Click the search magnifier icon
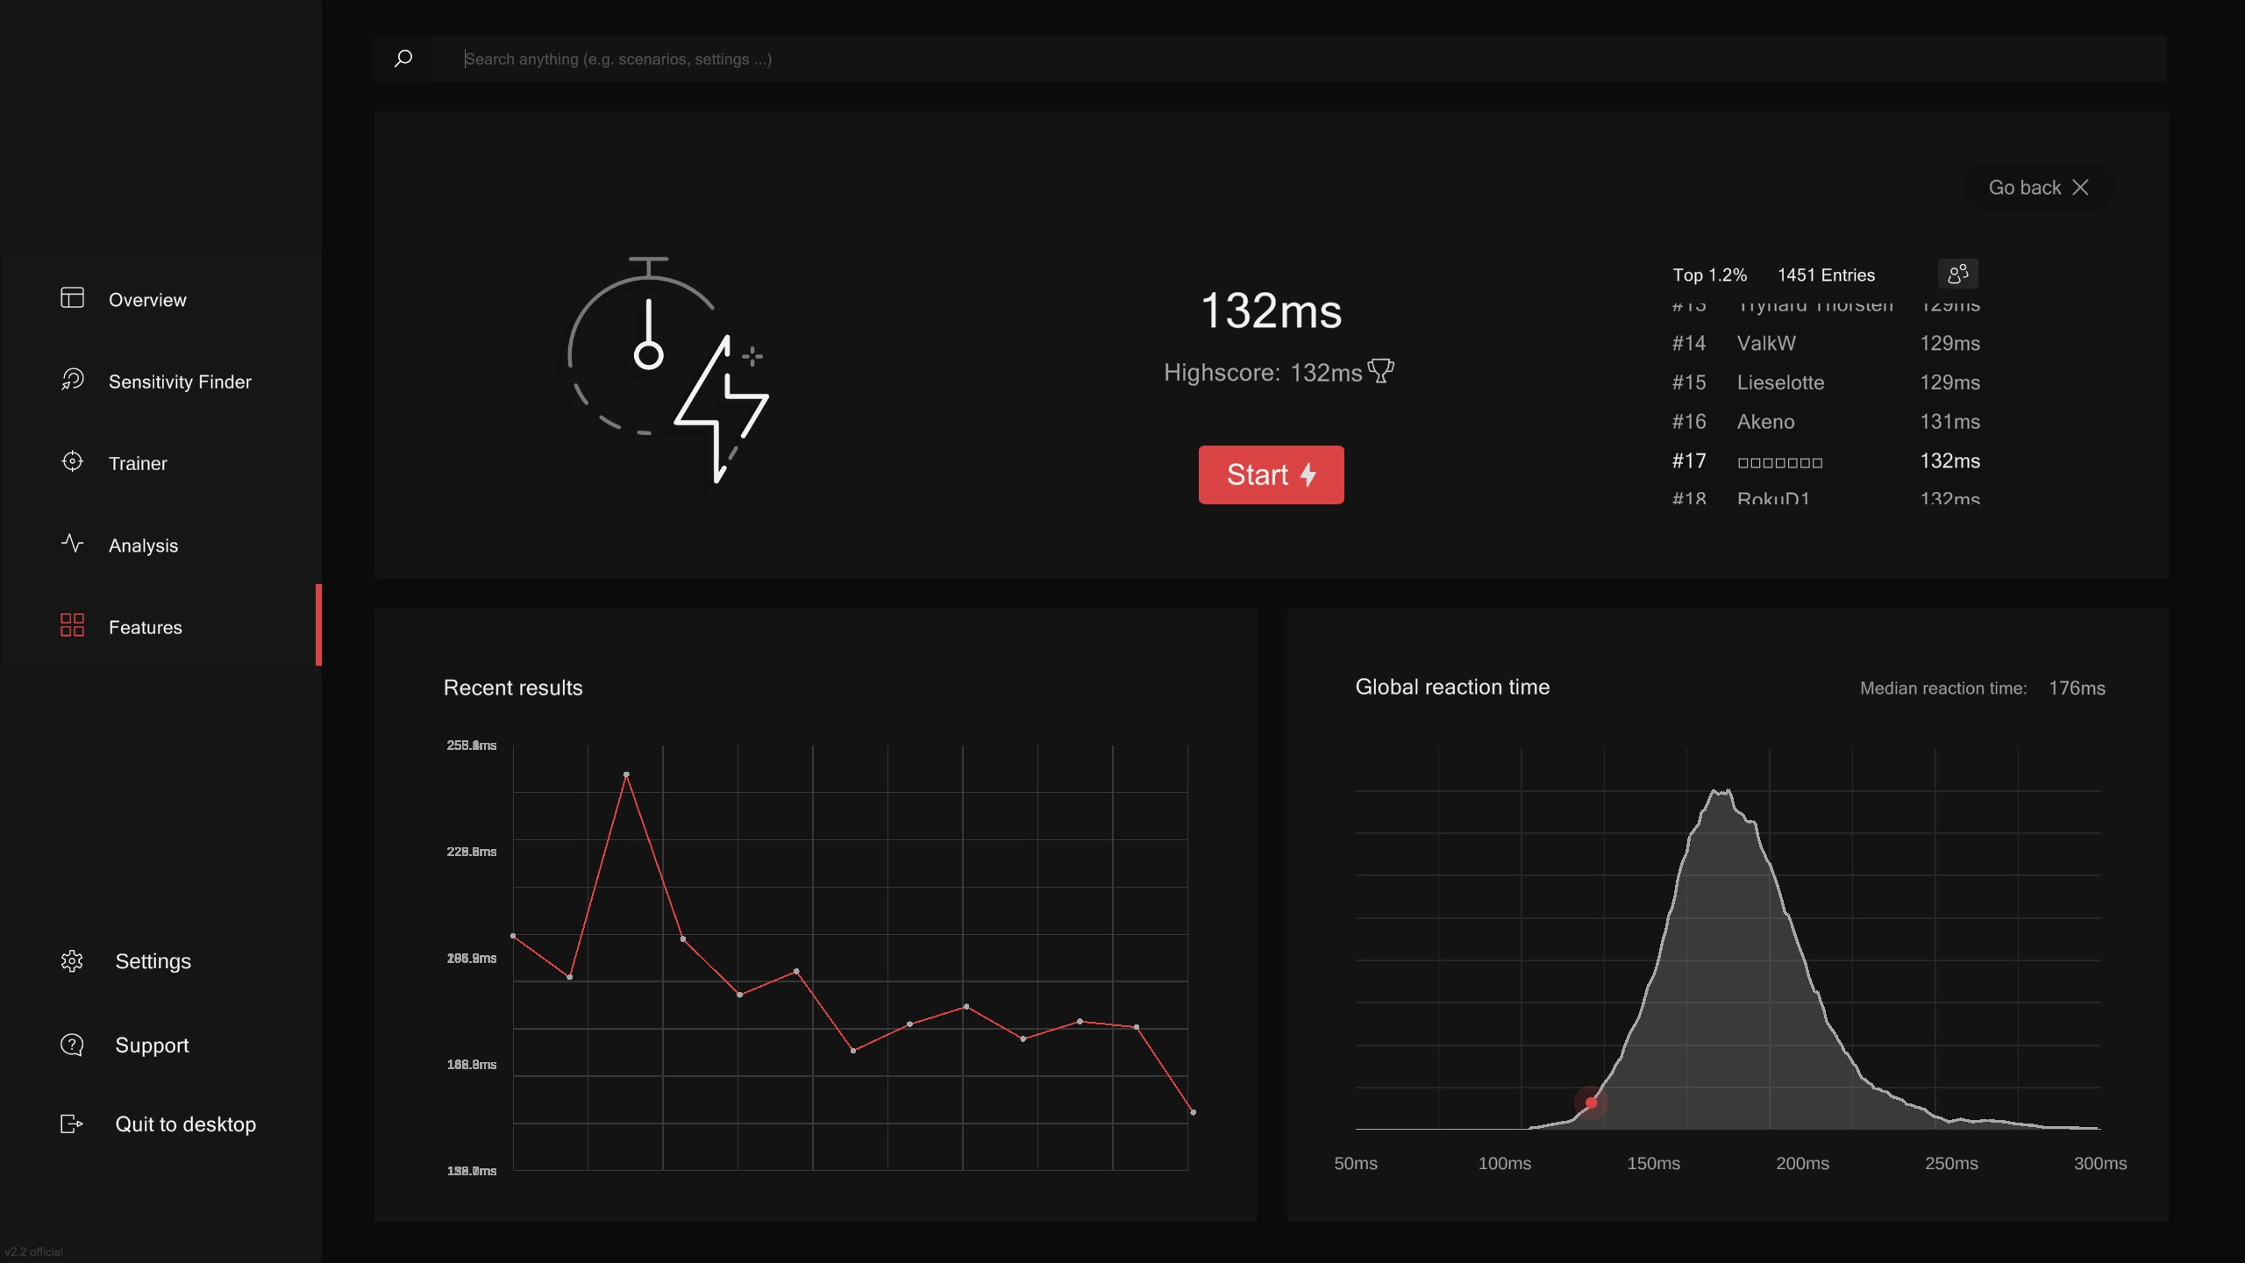The width and height of the screenshot is (2245, 1263). point(403,59)
